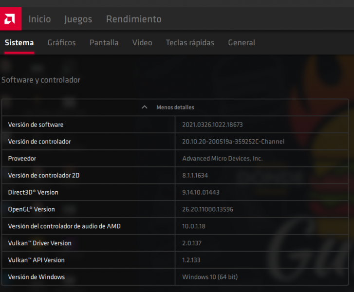Open the Inicio tab

click(x=39, y=19)
